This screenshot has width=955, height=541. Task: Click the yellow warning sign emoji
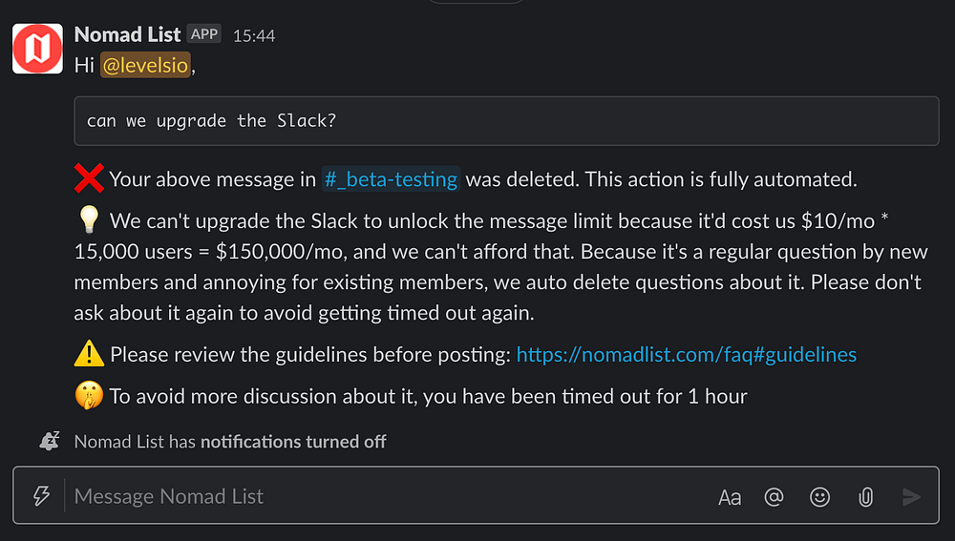[x=89, y=355]
